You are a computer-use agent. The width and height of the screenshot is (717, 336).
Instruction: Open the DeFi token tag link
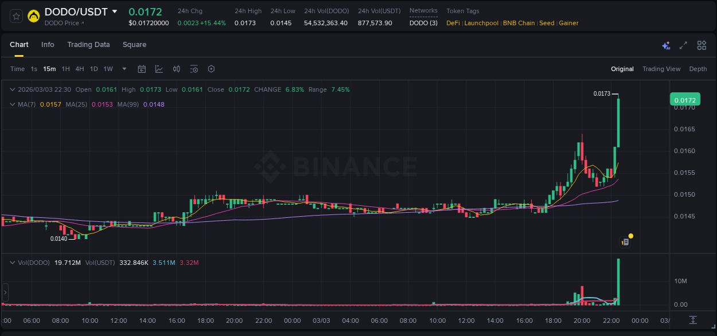click(453, 23)
